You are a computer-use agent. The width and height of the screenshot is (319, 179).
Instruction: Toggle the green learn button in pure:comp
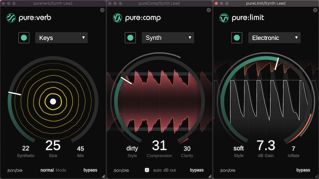click(130, 38)
